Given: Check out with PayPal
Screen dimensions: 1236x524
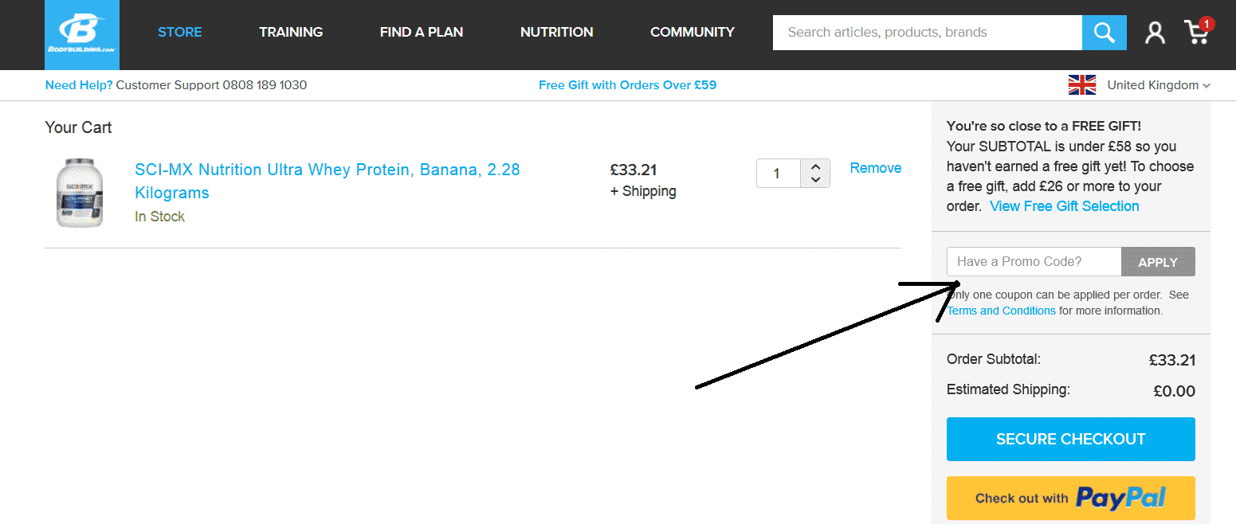Looking at the screenshot, I should [1070, 499].
